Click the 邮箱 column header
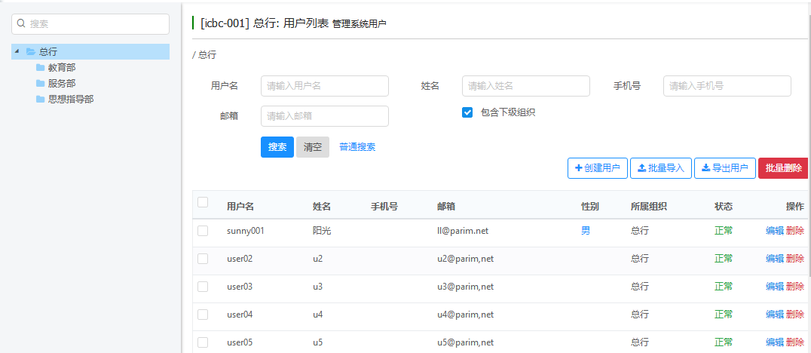This screenshot has width=811, height=353. pos(446,207)
